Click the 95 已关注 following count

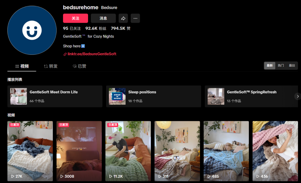(x=72, y=28)
